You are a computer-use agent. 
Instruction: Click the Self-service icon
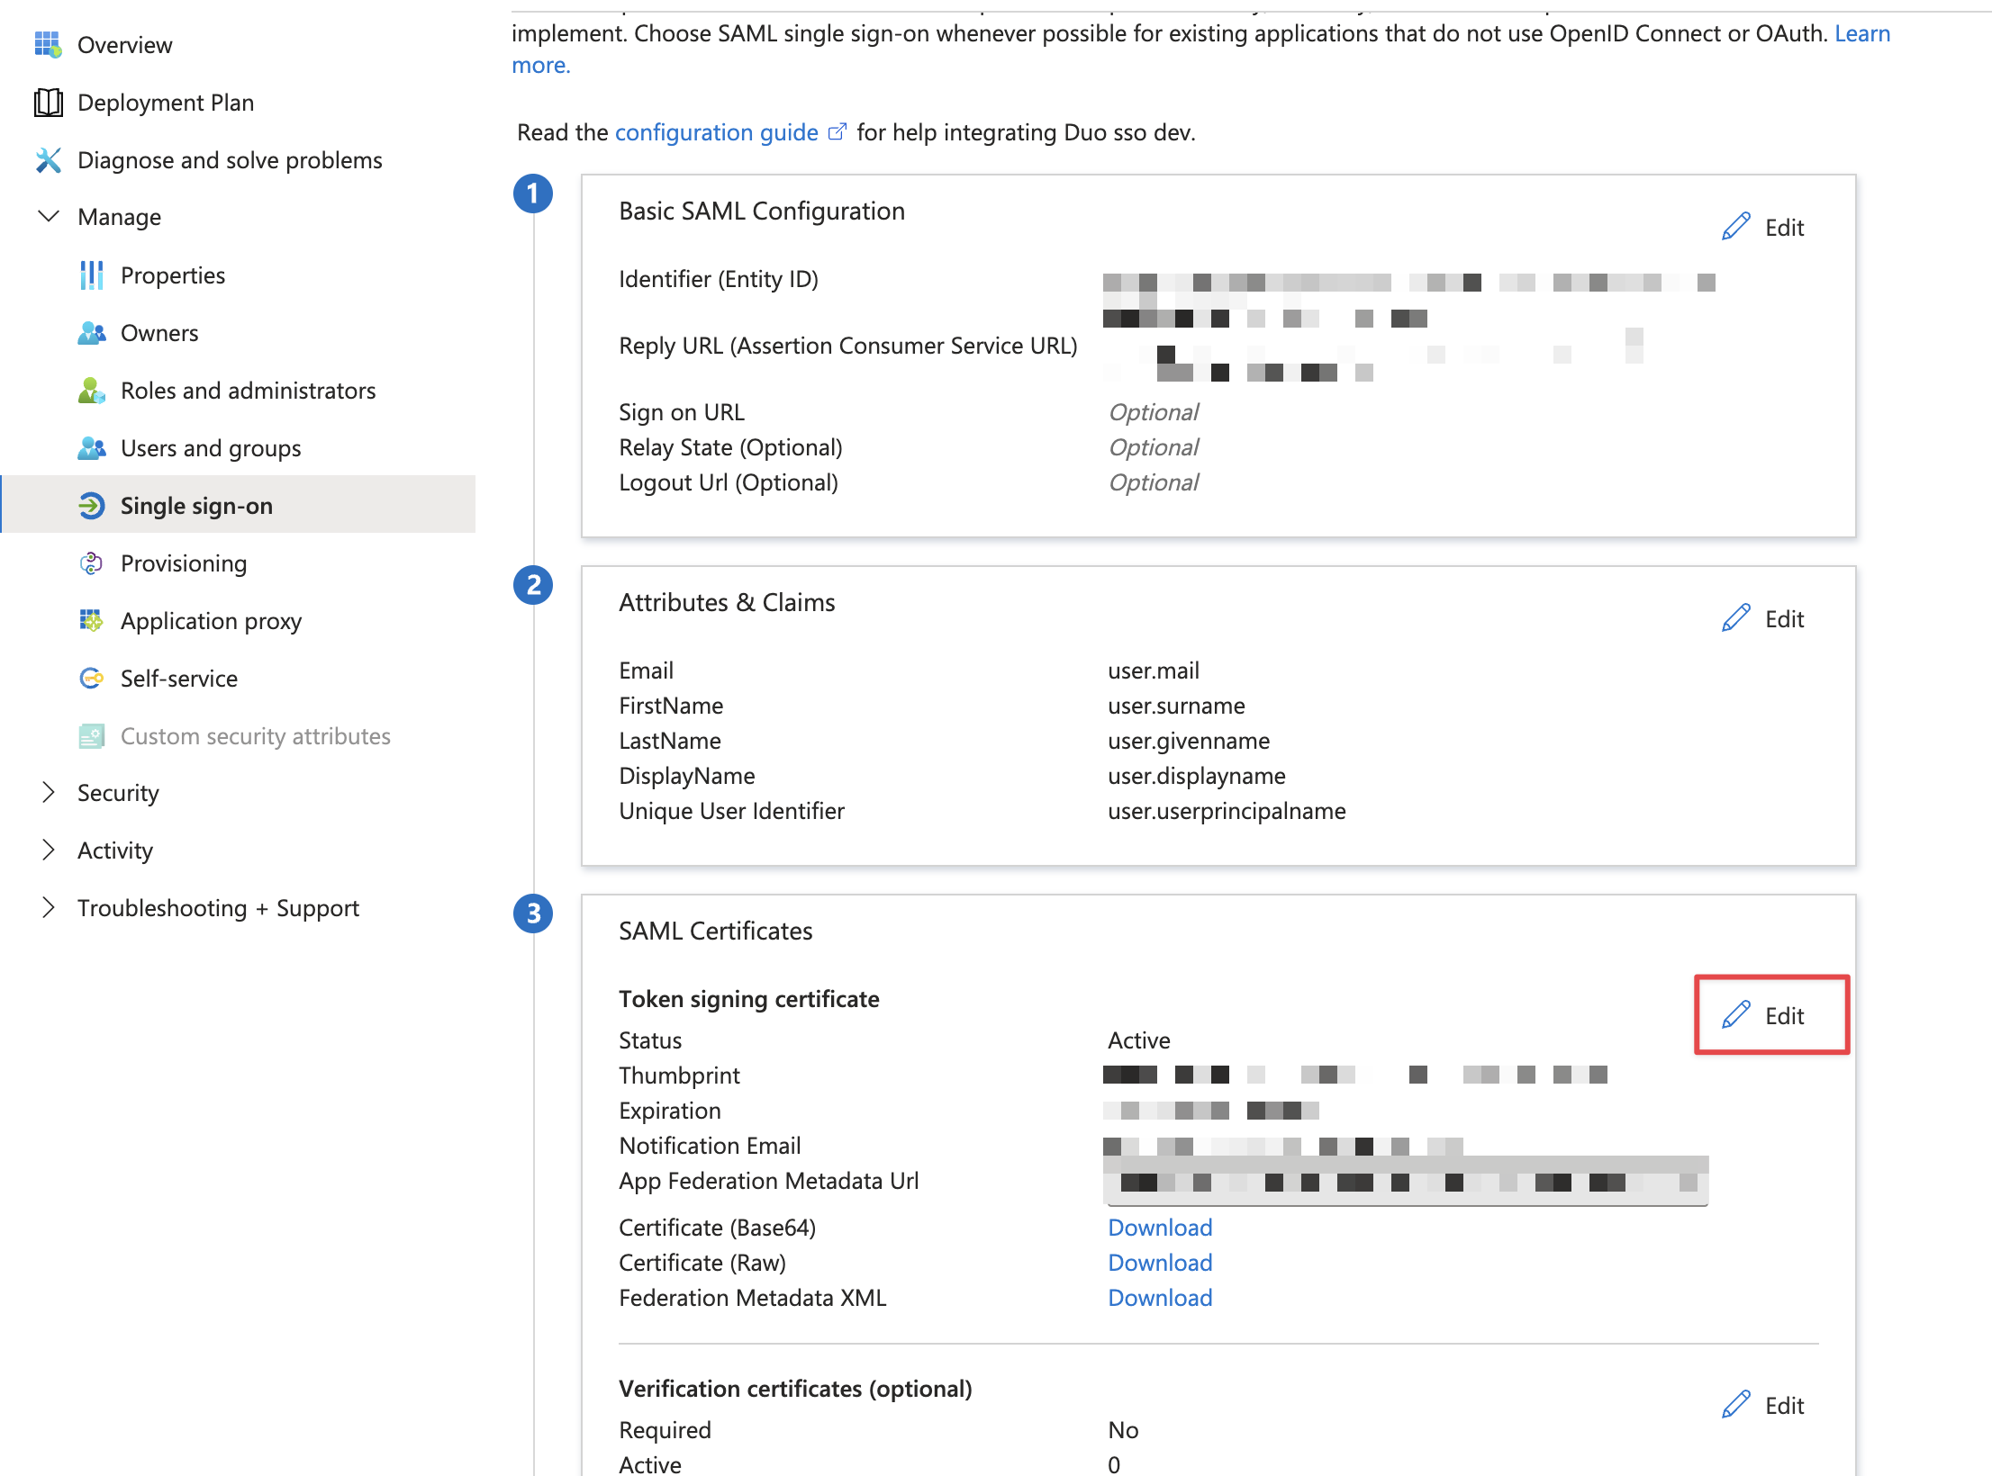(91, 679)
